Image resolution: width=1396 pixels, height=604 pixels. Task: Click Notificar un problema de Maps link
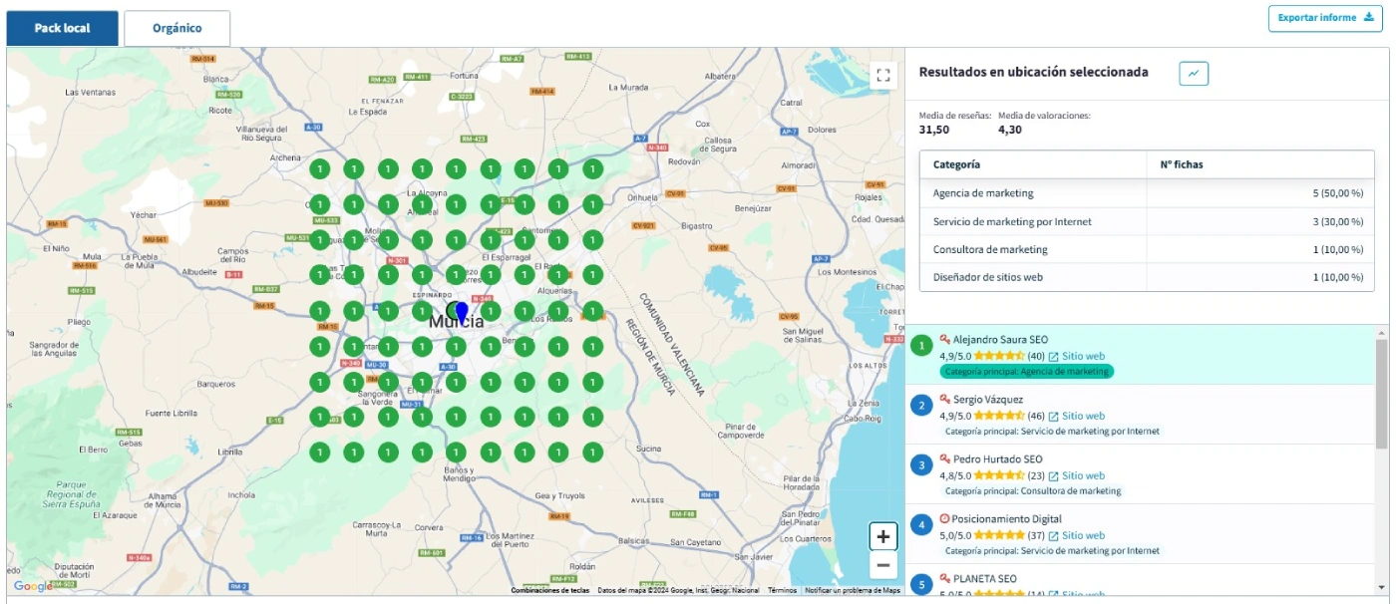point(853,590)
